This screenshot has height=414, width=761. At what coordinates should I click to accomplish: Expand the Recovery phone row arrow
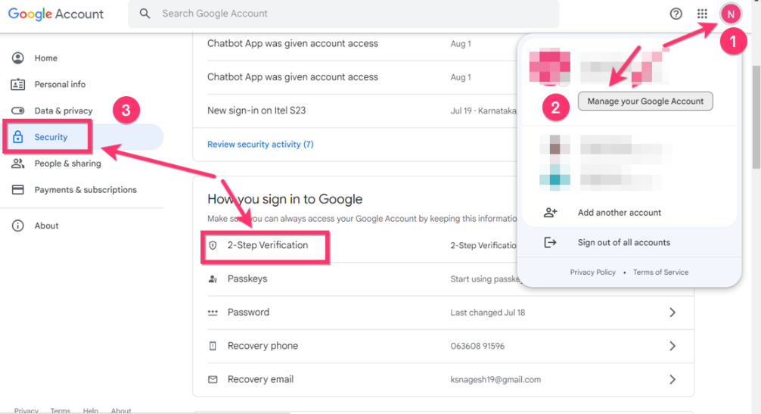(672, 346)
